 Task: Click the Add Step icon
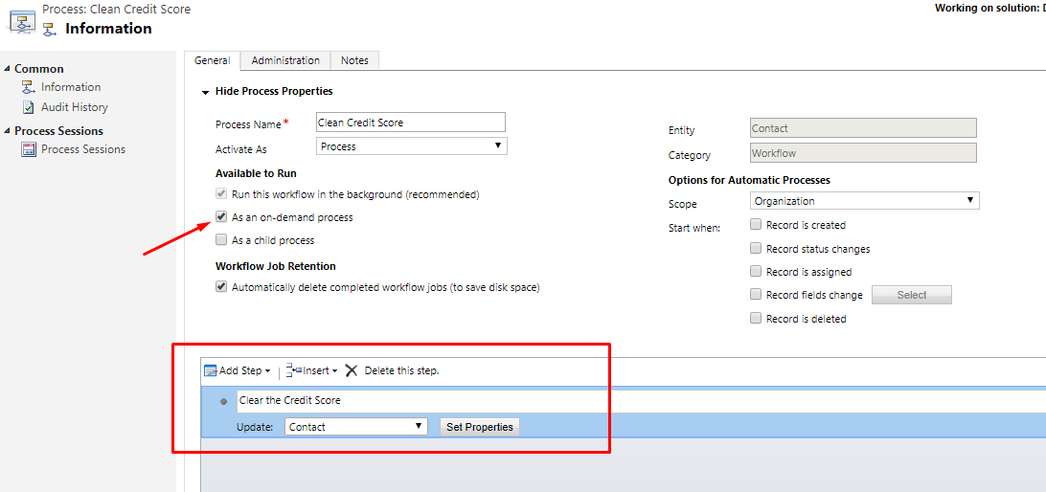[210, 370]
